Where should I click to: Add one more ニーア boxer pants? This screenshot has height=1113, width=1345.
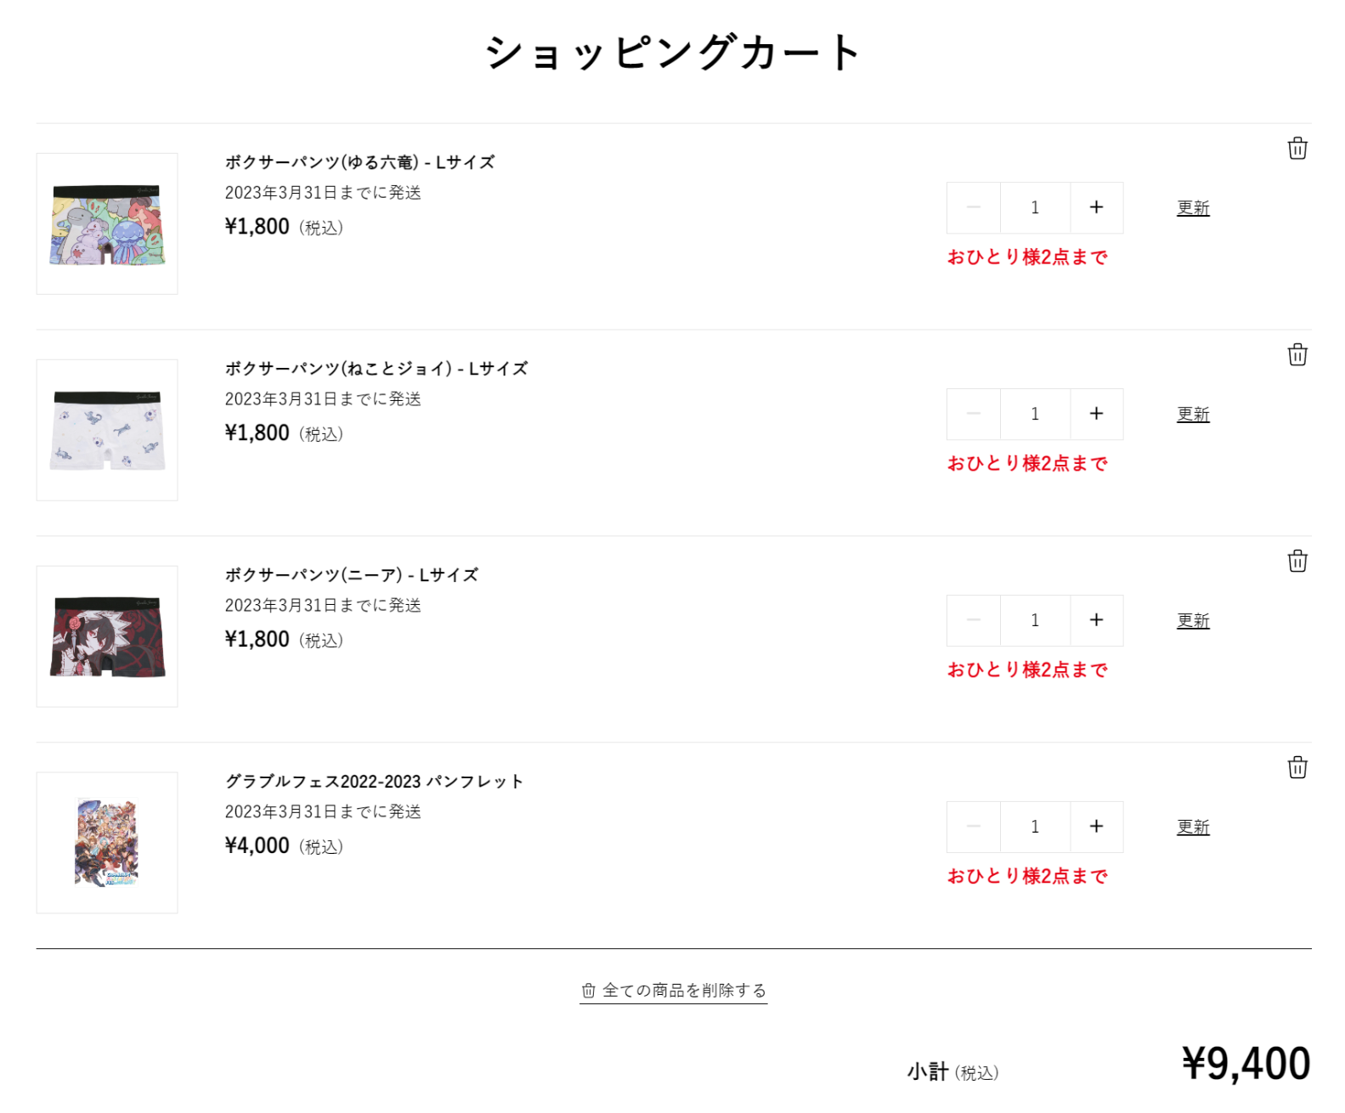tap(1096, 620)
